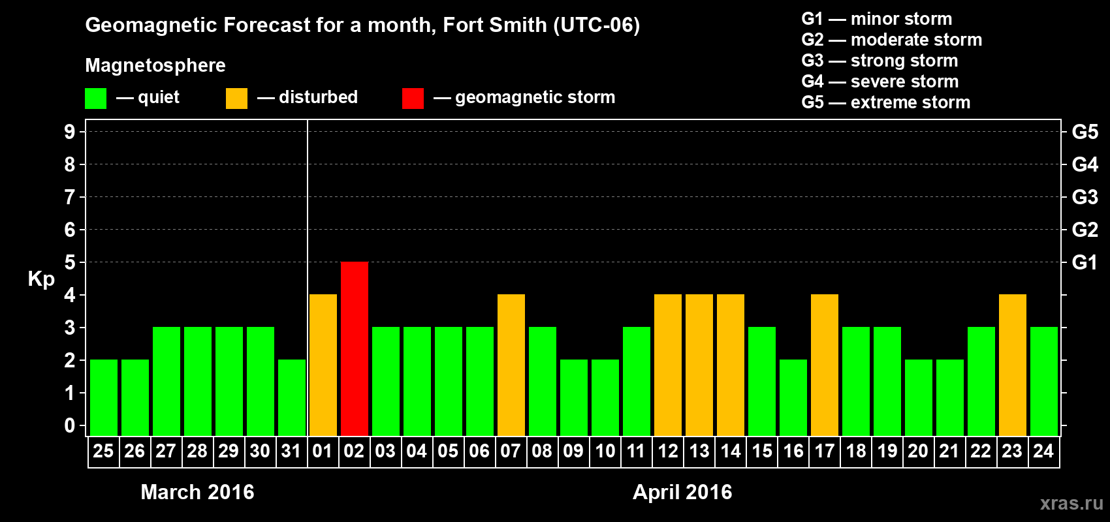Click the Kp value 5 on left axis

[70, 262]
